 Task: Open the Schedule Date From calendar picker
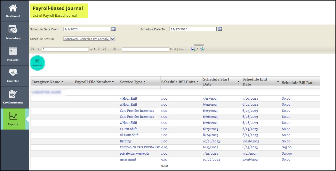[113, 29]
